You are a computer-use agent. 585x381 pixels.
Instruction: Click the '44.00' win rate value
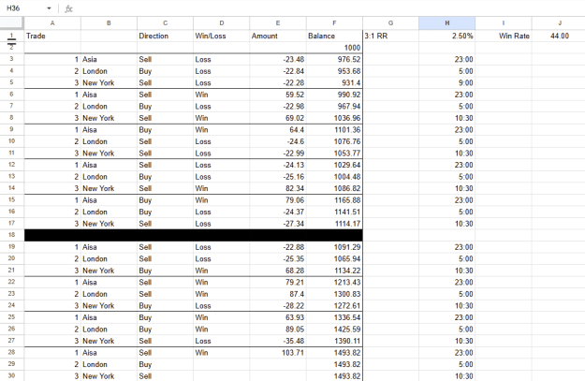[x=558, y=36]
